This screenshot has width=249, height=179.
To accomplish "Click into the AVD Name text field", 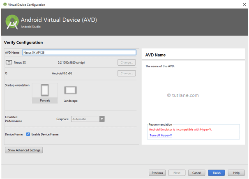I will [79, 53].
